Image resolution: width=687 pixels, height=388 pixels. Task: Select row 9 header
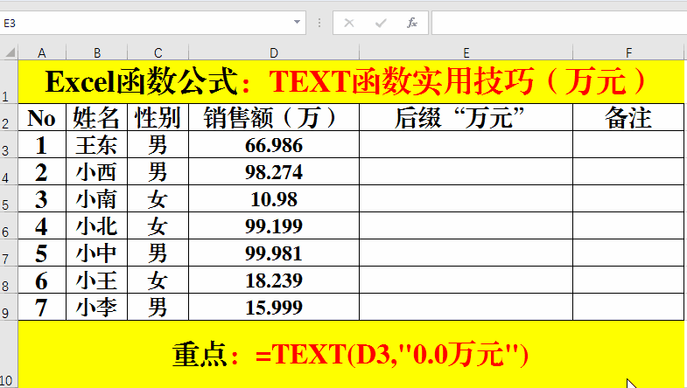[9, 307]
